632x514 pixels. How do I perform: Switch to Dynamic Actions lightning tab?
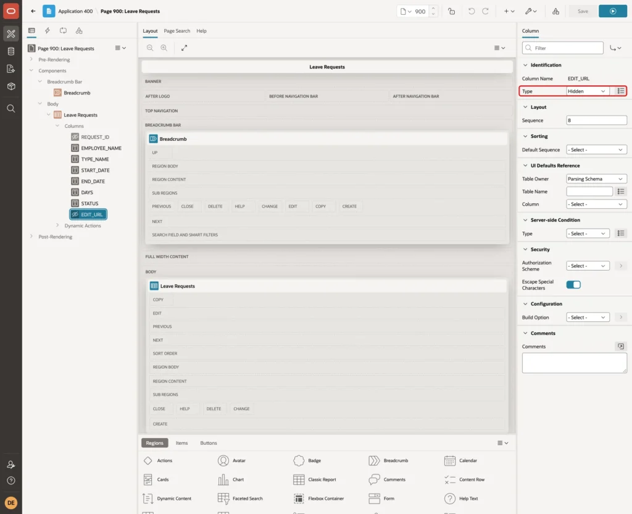pos(48,31)
